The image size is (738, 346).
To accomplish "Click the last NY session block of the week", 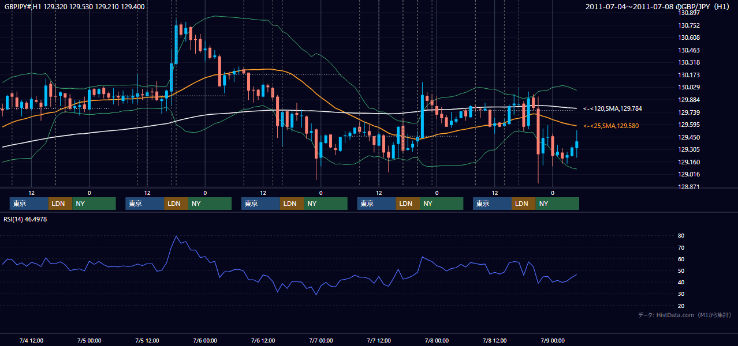I will 557,204.
